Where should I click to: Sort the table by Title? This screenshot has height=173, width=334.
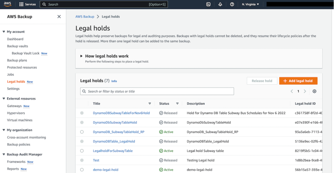[x=149, y=104]
